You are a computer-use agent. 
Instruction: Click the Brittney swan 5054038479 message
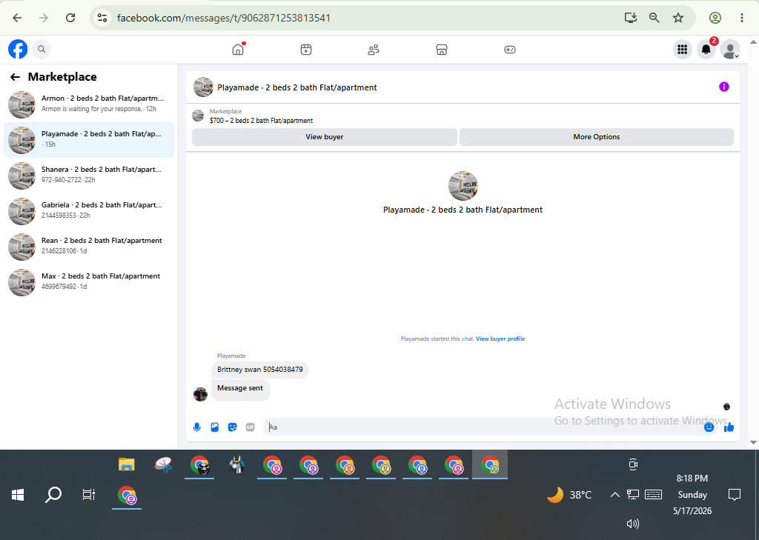[x=260, y=370]
